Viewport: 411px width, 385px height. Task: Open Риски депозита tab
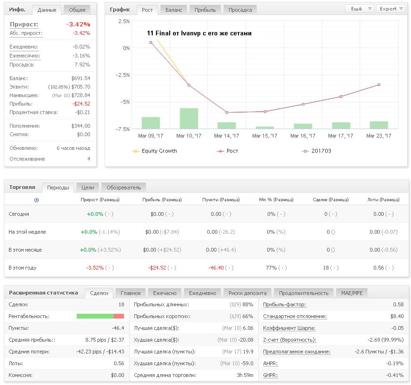pos(247,293)
